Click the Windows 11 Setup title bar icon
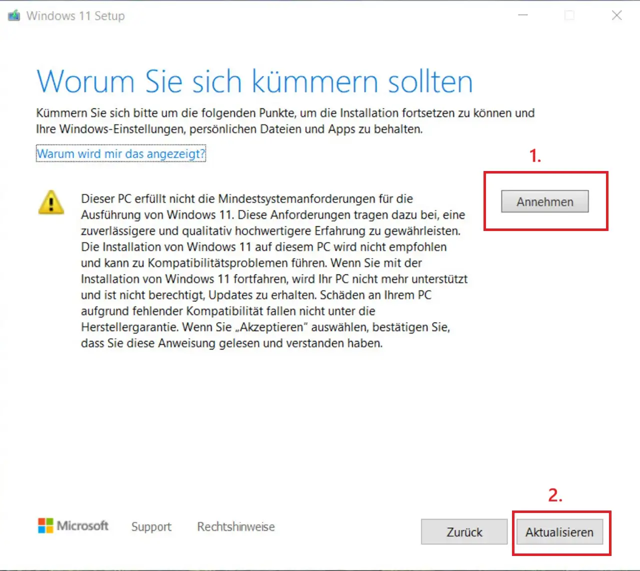The height and width of the screenshot is (571, 640). tap(14, 15)
